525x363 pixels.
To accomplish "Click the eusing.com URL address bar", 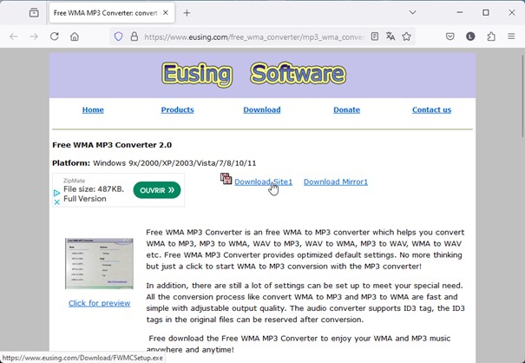I will [254, 36].
